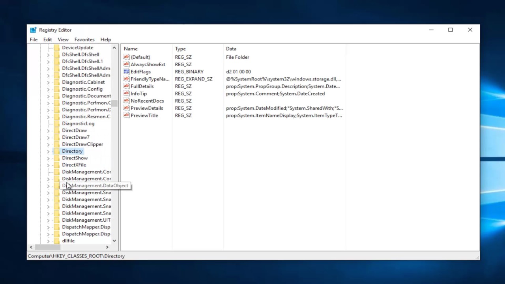Select the DiskManagement.DataObject key

[x=95, y=185]
